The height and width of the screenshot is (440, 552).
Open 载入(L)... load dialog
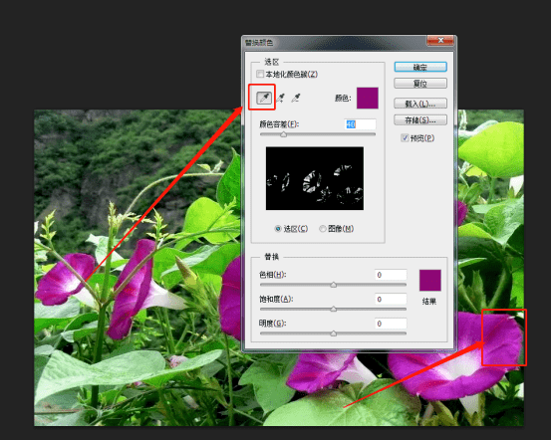click(420, 104)
